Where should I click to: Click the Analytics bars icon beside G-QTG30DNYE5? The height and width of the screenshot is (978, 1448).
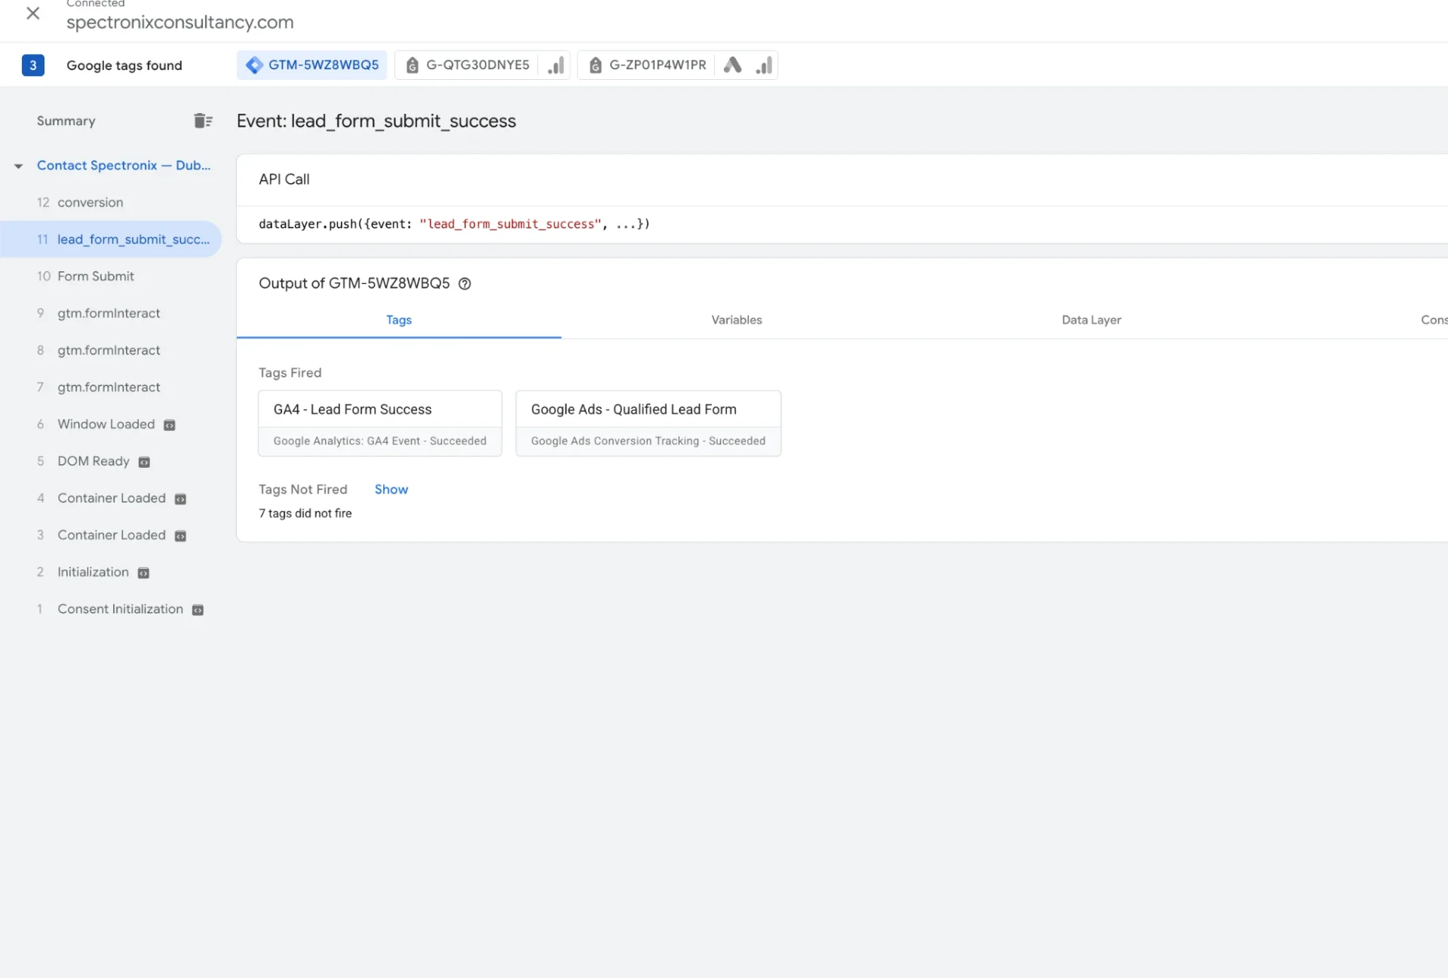click(556, 65)
